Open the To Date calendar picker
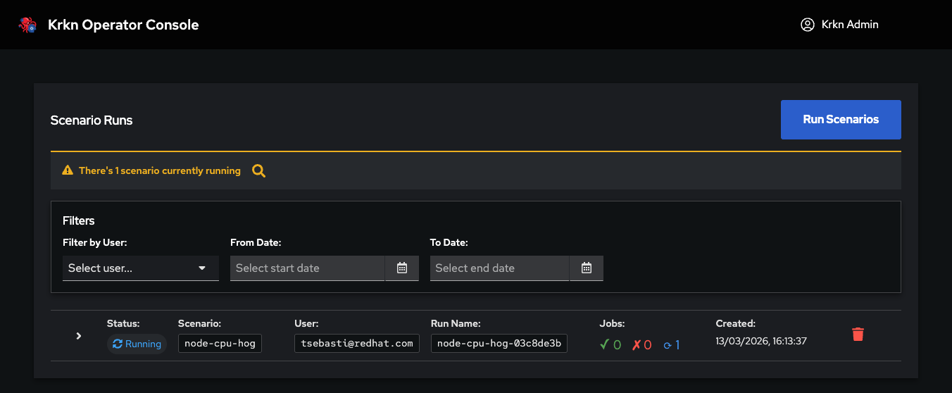 (587, 268)
